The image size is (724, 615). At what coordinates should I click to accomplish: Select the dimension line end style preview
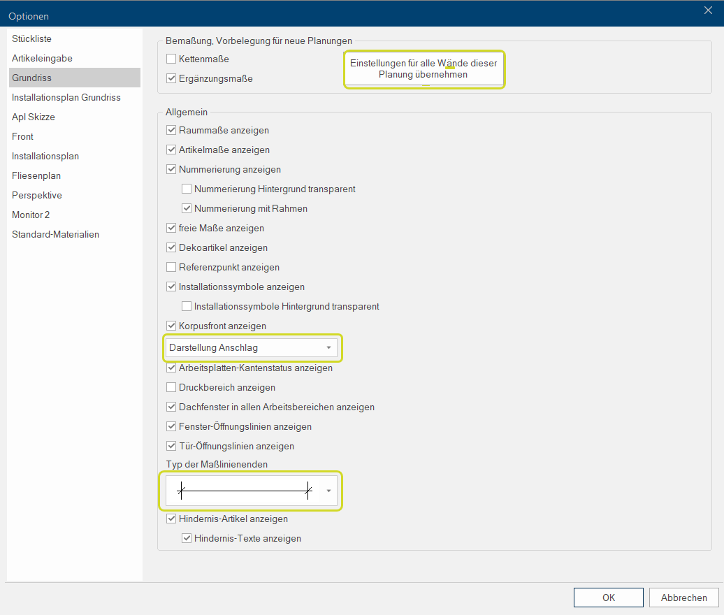tap(243, 491)
